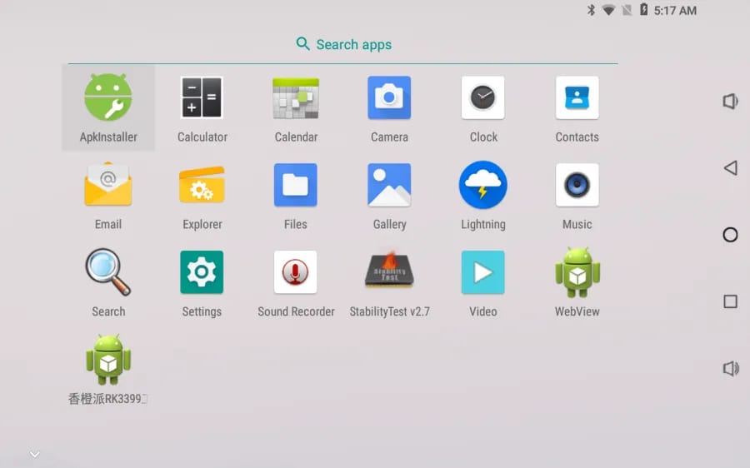Tap the 5:17 AM clock text
The width and height of the screenshot is (750, 468).
[675, 11]
